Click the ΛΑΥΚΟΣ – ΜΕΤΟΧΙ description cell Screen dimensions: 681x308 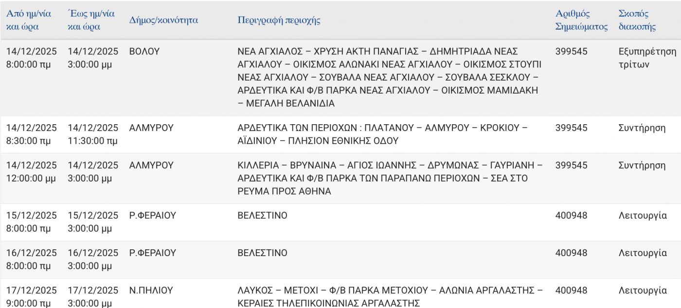point(389,296)
